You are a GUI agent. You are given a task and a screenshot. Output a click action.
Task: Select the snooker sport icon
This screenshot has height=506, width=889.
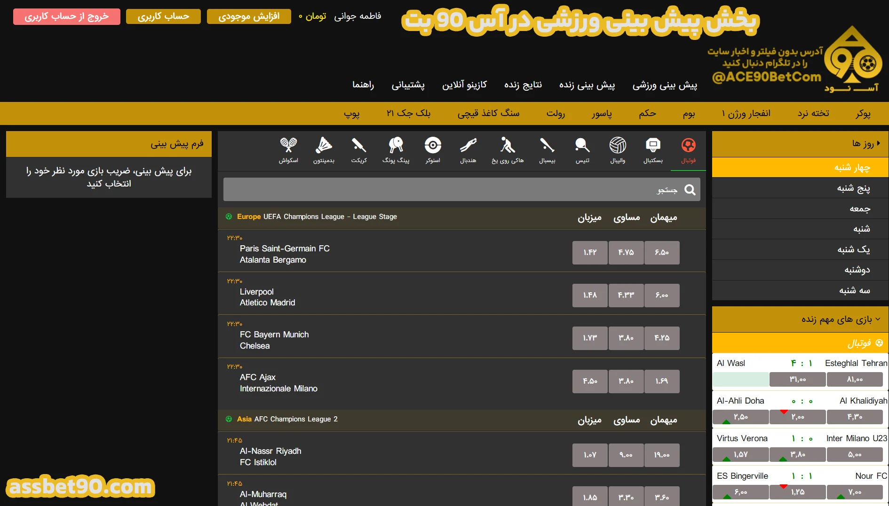coord(433,150)
